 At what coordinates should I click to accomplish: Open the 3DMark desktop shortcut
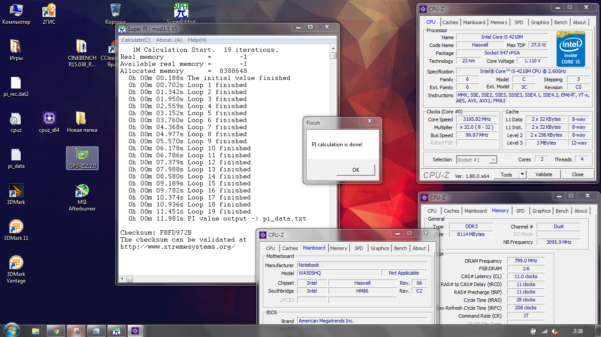pyautogui.click(x=16, y=194)
